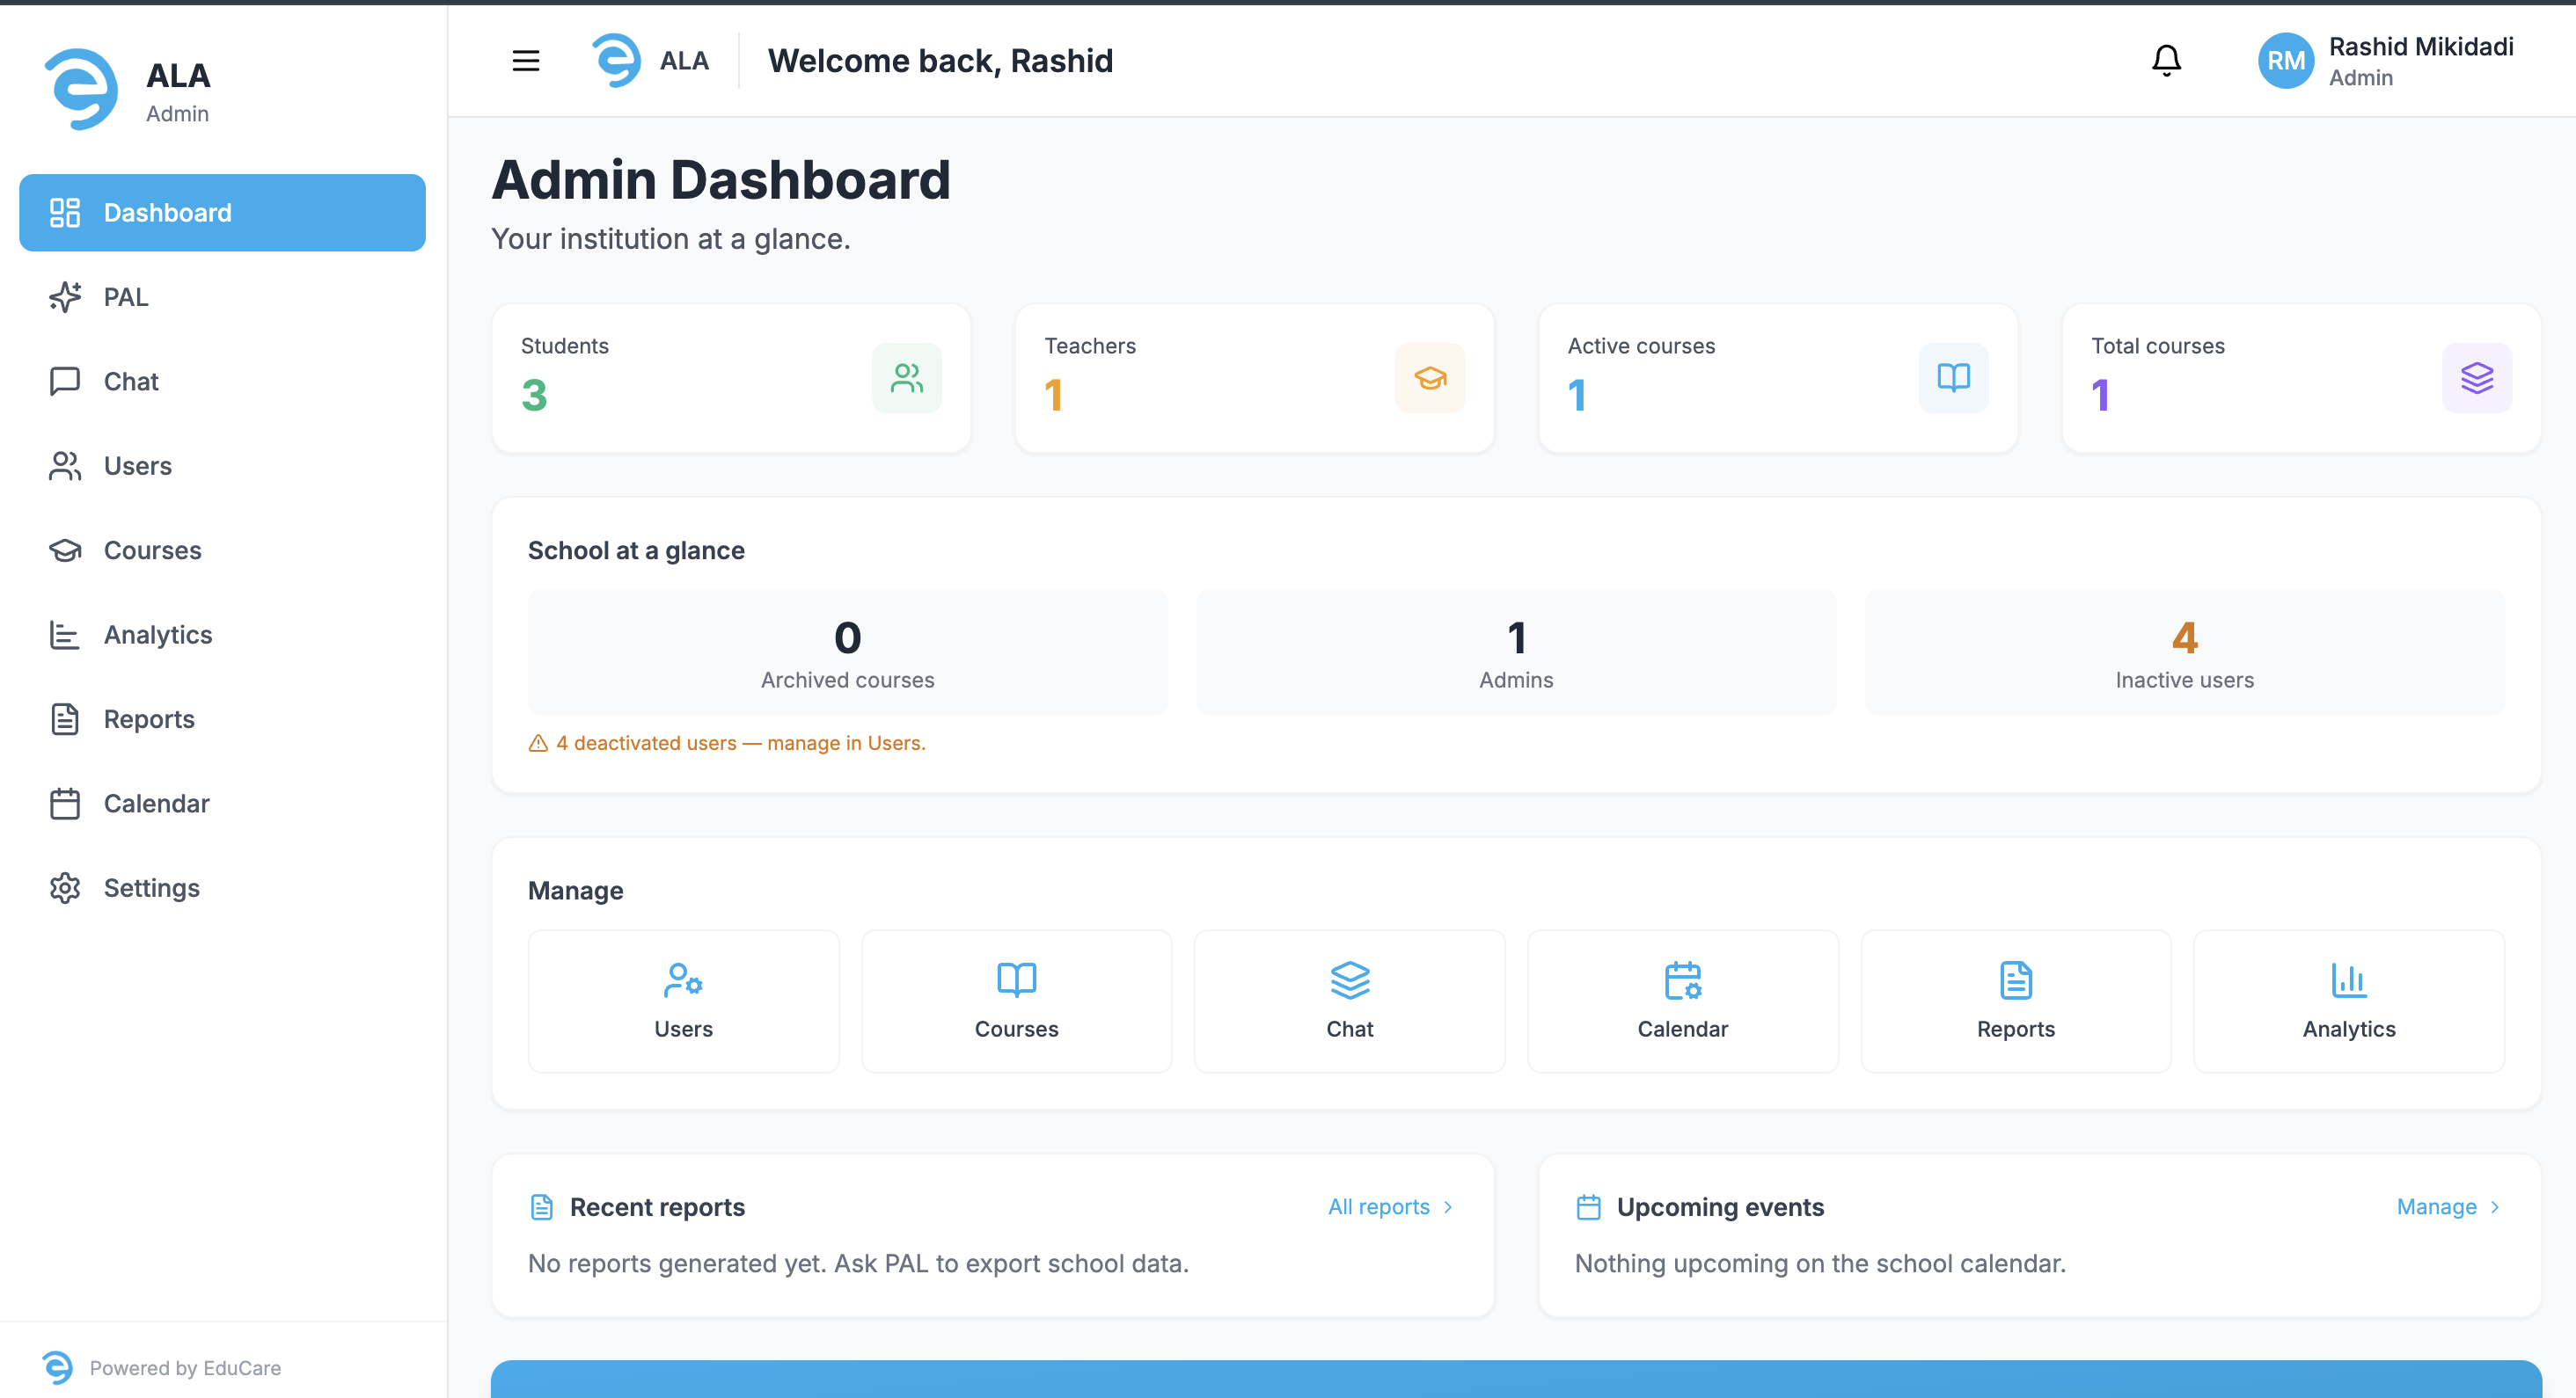The height and width of the screenshot is (1398, 2576).
Task: Open the notifications bell
Action: [x=2166, y=61]
